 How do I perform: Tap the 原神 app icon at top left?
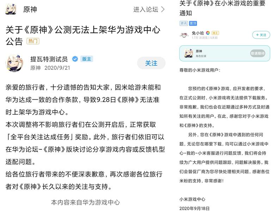[x=11, y=9]
